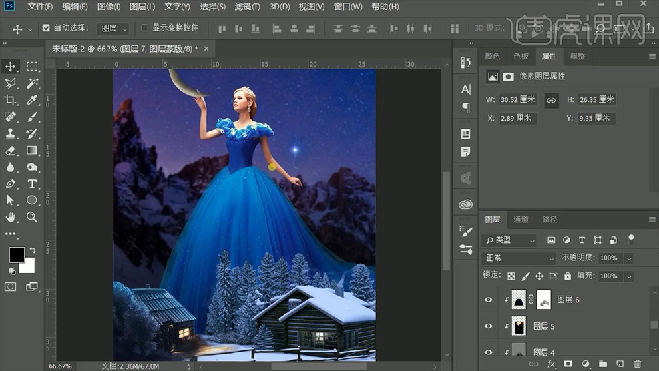The height and width of the screenshot is (371, 659).
Task: Hide layer 图层 5 via eye icon
Action: (x=489, y=326)
